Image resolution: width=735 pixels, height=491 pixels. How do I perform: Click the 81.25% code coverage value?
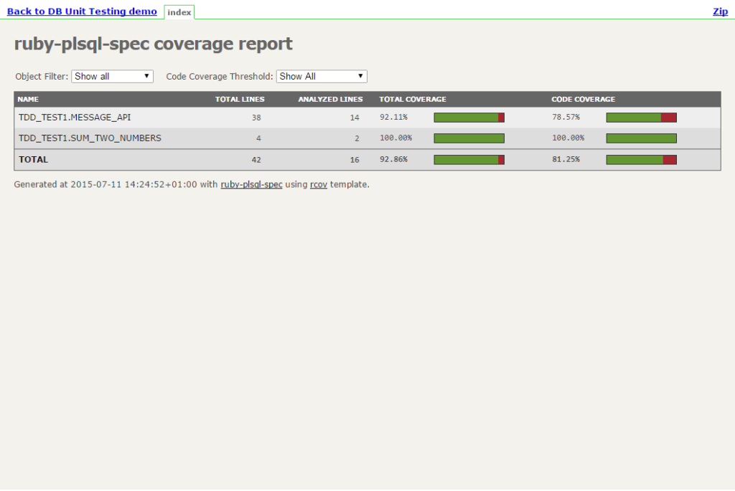(566, 159)
